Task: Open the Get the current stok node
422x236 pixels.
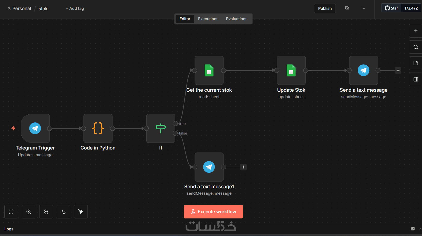Action: coord(209,70)
